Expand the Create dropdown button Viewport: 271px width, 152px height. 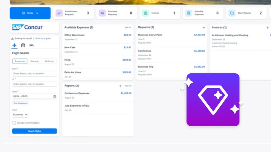click(30, 13)
